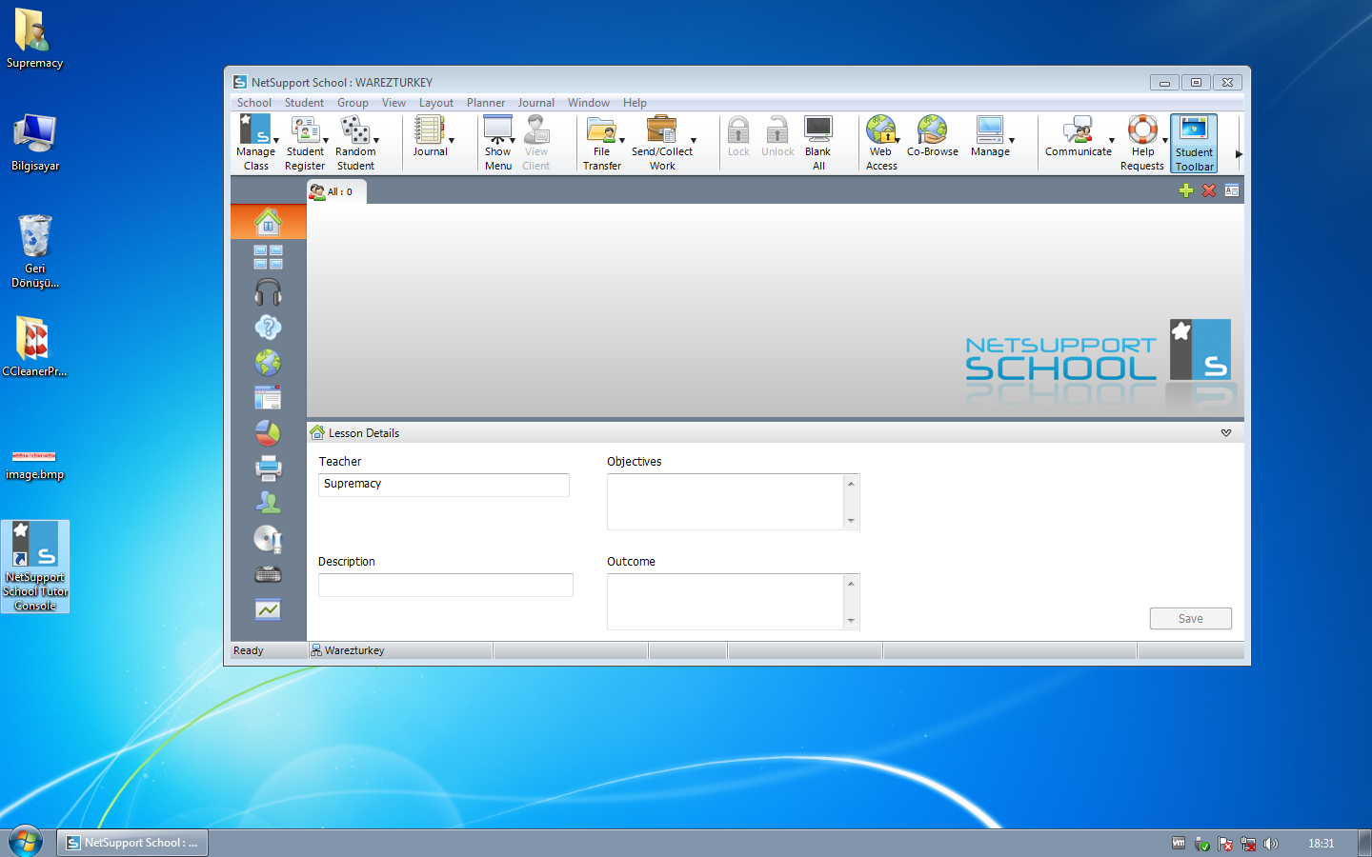Select the 'All : 0' group tab
Screen dimensions: 1372x857
336,191
